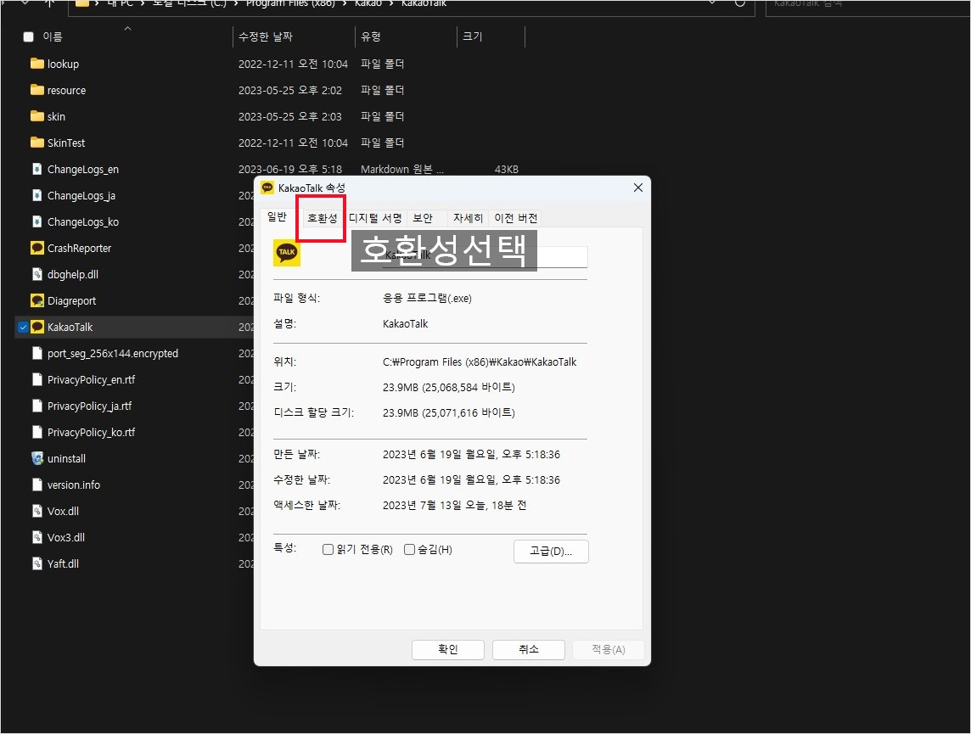Viewport: 971px width, 734px height.
Task: Click the Diagreport application icon
Action: [37, 300]
